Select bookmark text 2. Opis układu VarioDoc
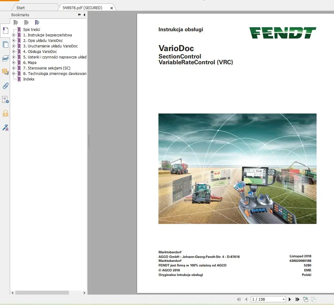 click(x=43, y=40)
